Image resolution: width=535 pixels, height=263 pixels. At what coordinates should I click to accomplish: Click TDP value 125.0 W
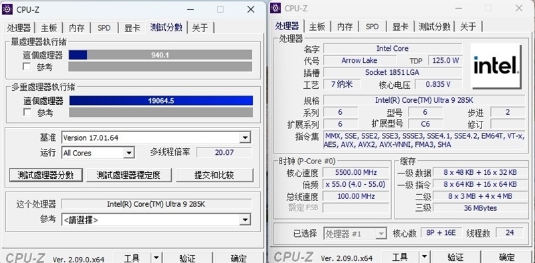click(x=445, y=61)
